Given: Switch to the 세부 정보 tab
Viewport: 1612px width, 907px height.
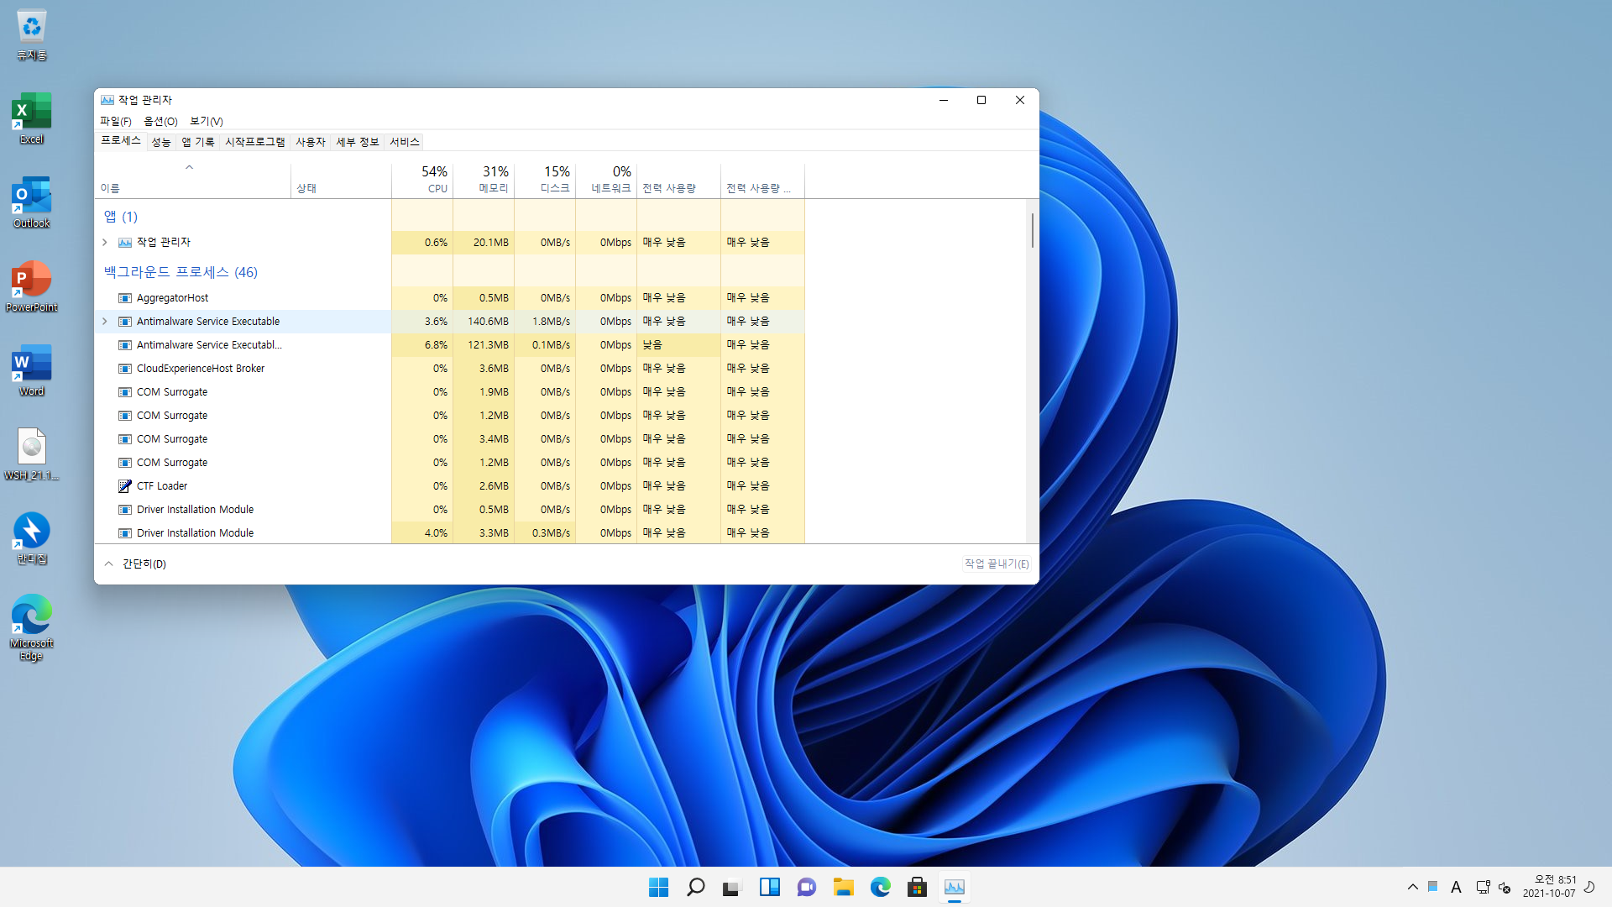Looking at the screenshot, I should (358, 142).
